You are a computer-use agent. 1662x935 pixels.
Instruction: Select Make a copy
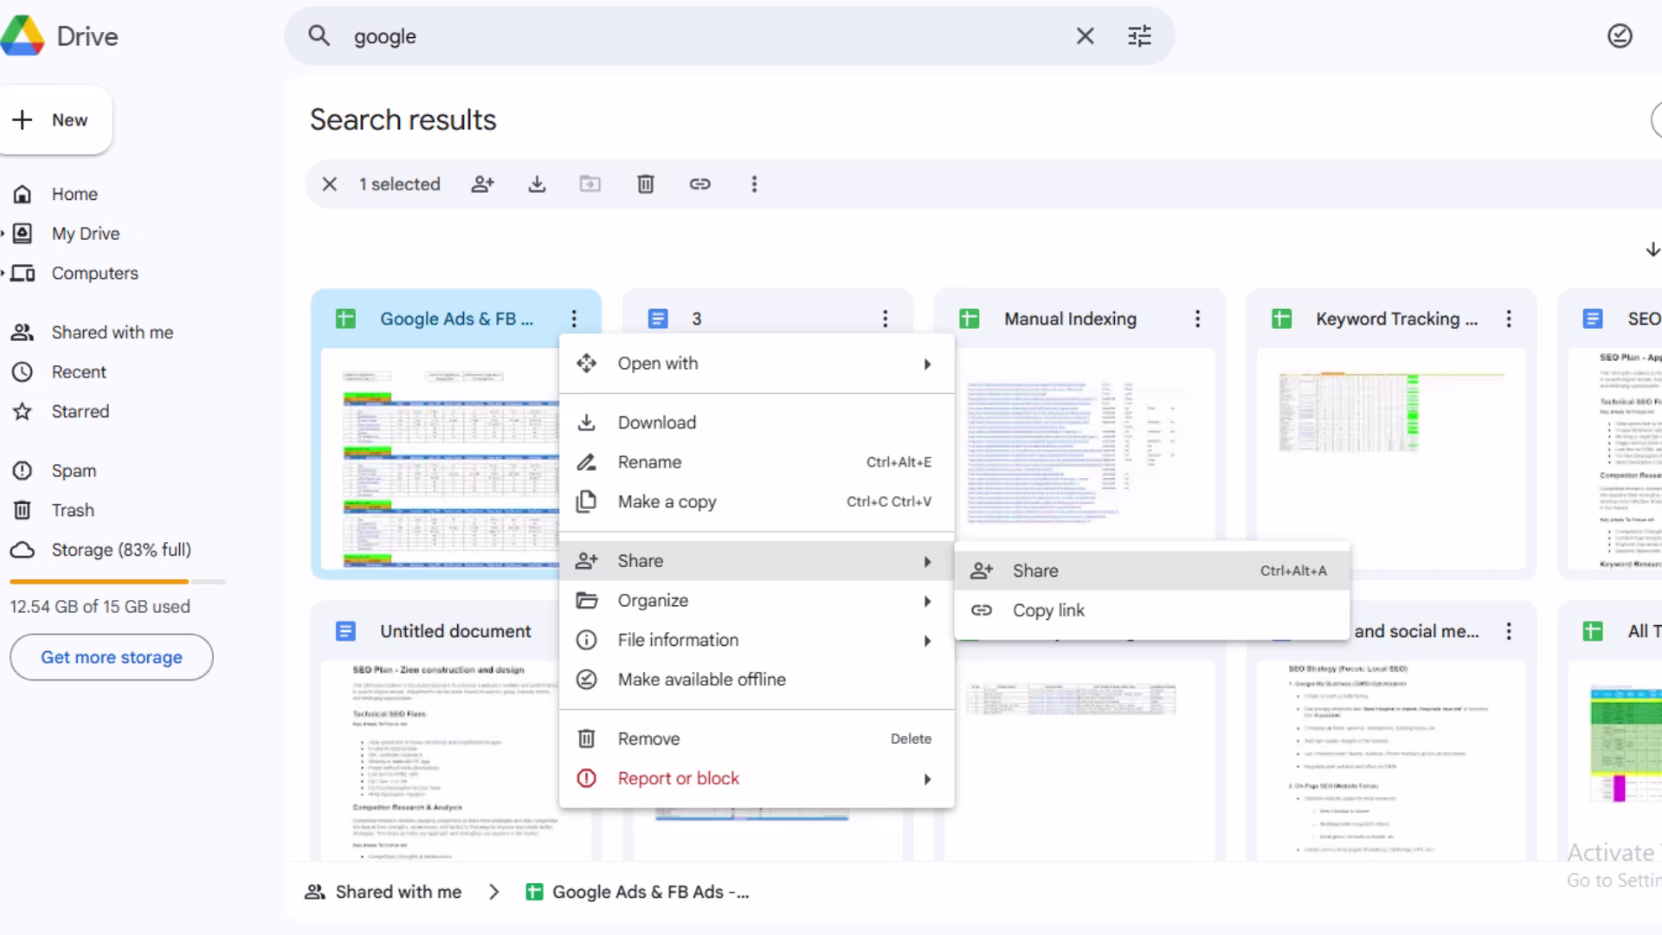click(757, 502)
